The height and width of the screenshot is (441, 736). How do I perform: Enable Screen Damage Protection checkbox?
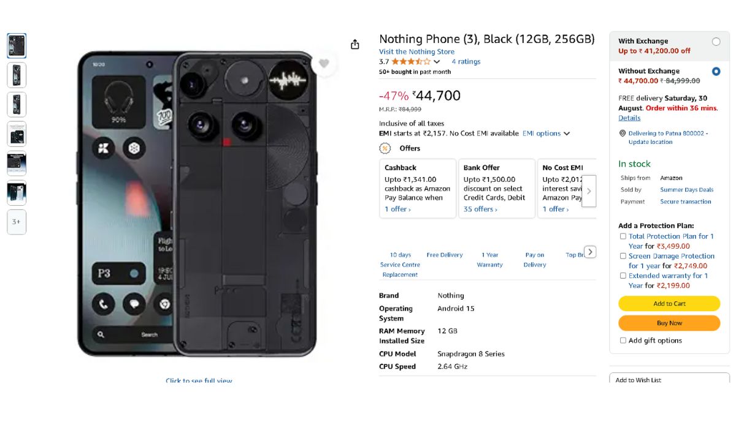click(x=623, y=256)
